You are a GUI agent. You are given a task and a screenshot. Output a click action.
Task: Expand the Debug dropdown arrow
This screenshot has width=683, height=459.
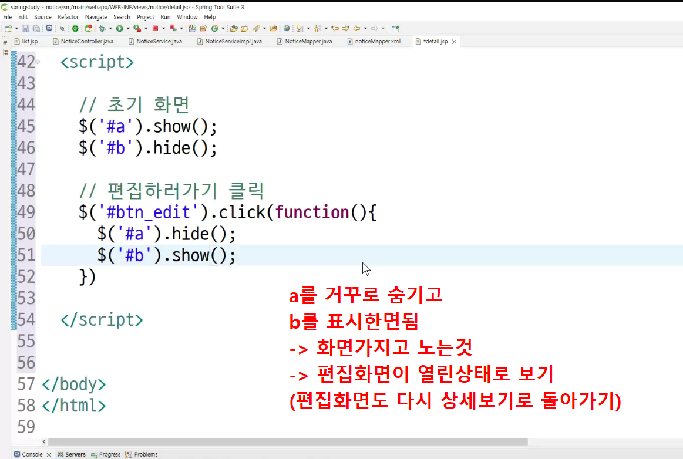[x=110, y=28]
